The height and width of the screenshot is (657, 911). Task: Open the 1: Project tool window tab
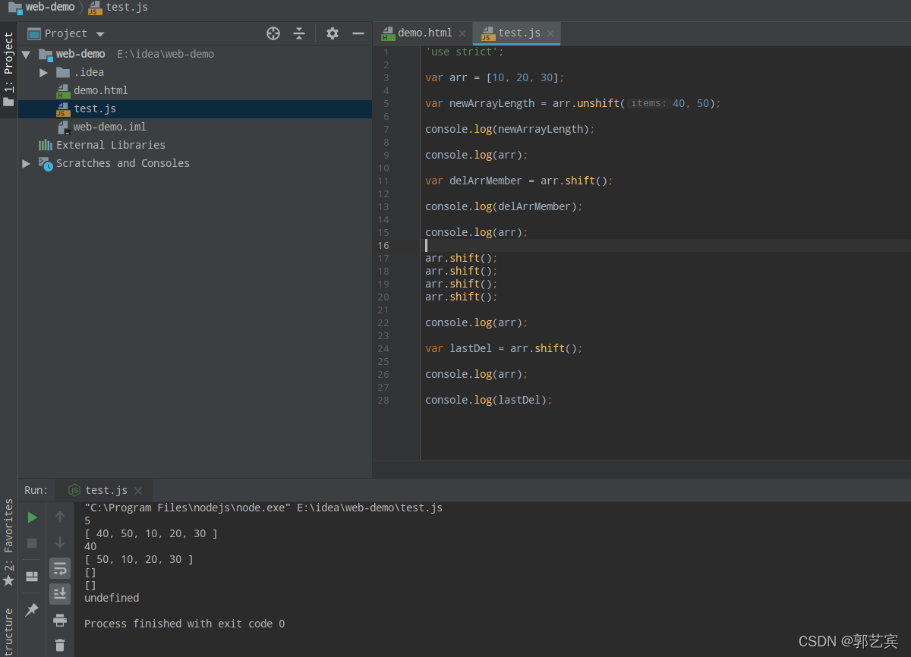pos(8,69)
